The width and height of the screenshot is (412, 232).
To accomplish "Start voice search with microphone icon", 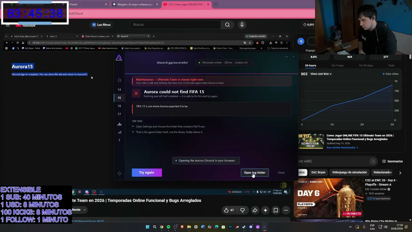I will point(242,24).
